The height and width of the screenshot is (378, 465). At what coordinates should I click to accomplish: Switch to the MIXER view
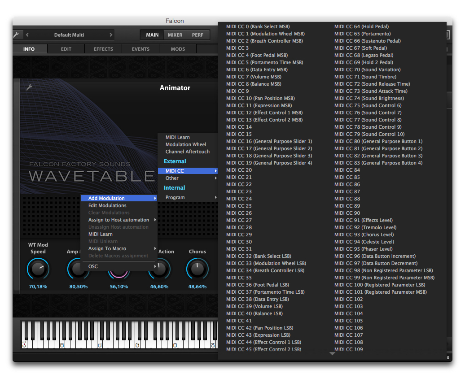[x=175, y=35]
